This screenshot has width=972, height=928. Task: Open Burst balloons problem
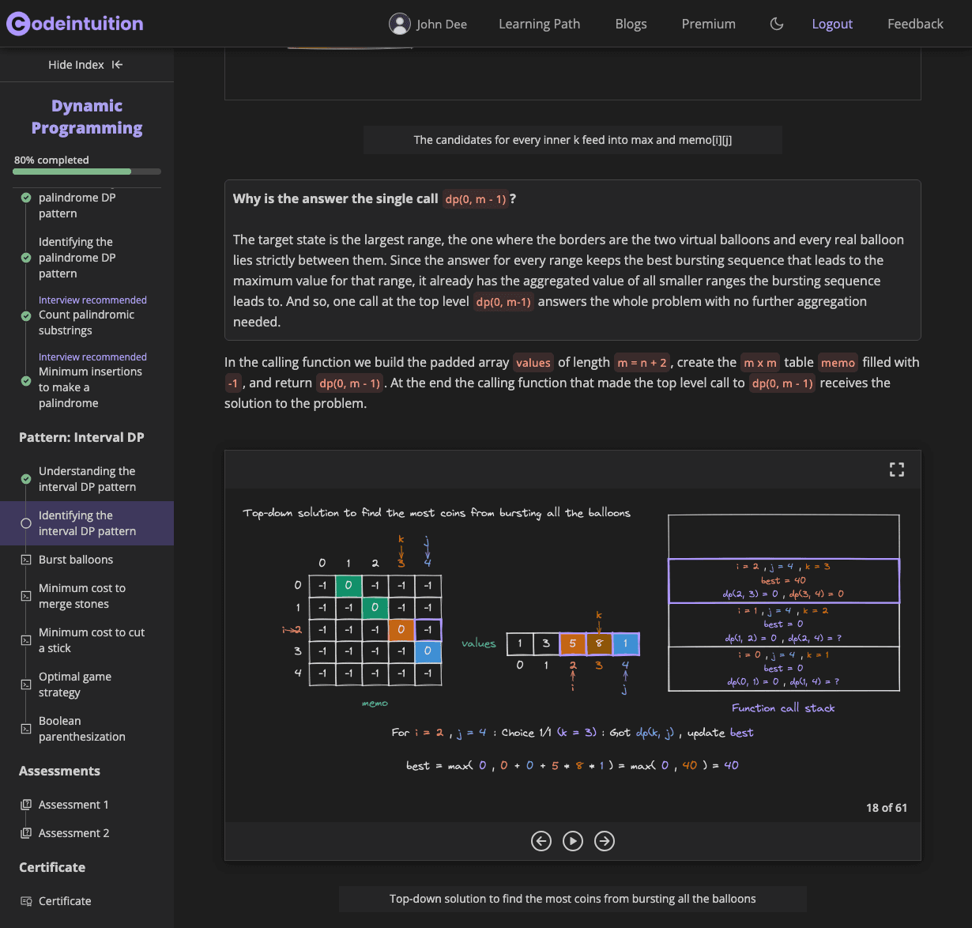click(x=76, y=560)
